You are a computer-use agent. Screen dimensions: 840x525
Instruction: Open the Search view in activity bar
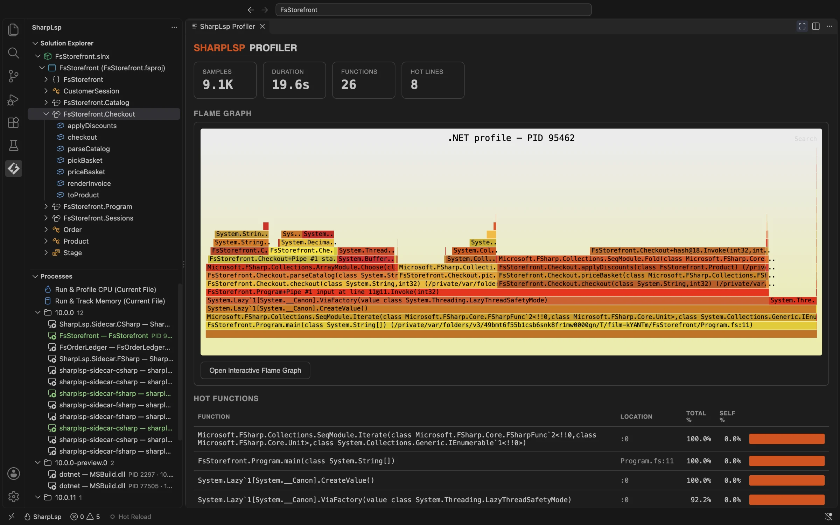tap(13, 53)
